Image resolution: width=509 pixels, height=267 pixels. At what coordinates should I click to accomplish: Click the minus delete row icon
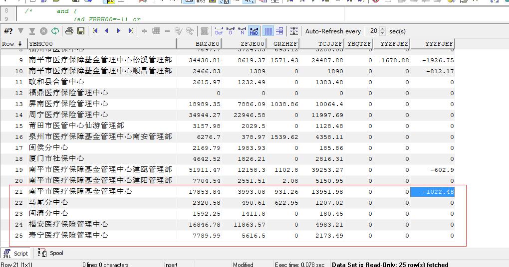168,31
